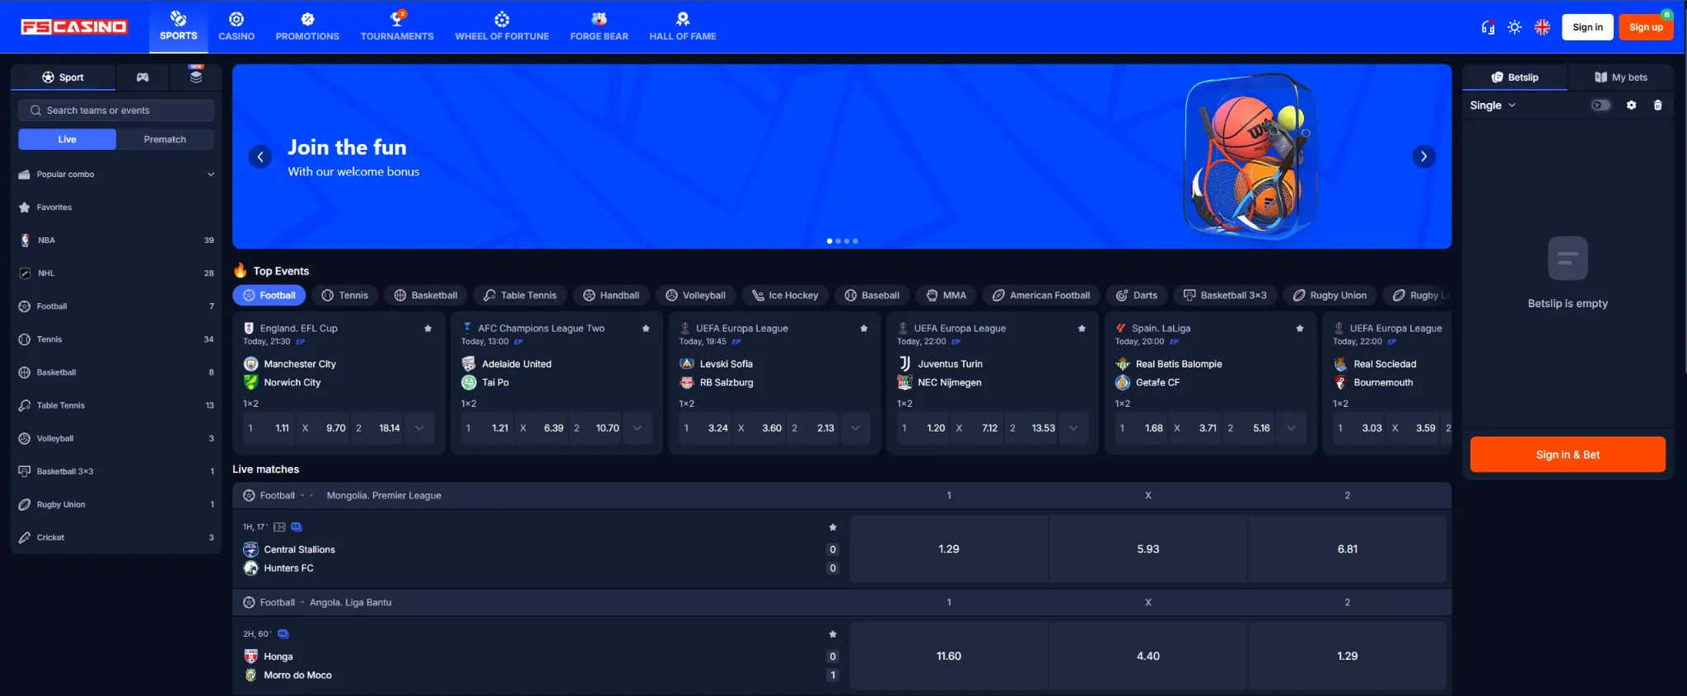Expand more markets for Real Betis match

click(x=1291, y=428)
